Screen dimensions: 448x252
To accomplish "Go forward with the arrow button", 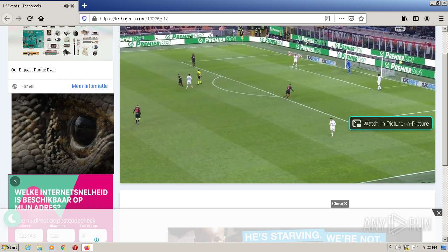I will [x=19, y=19].
